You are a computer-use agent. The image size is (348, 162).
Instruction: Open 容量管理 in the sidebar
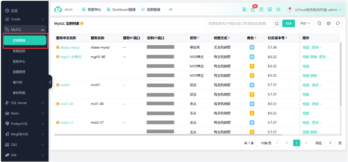point(19,72)
